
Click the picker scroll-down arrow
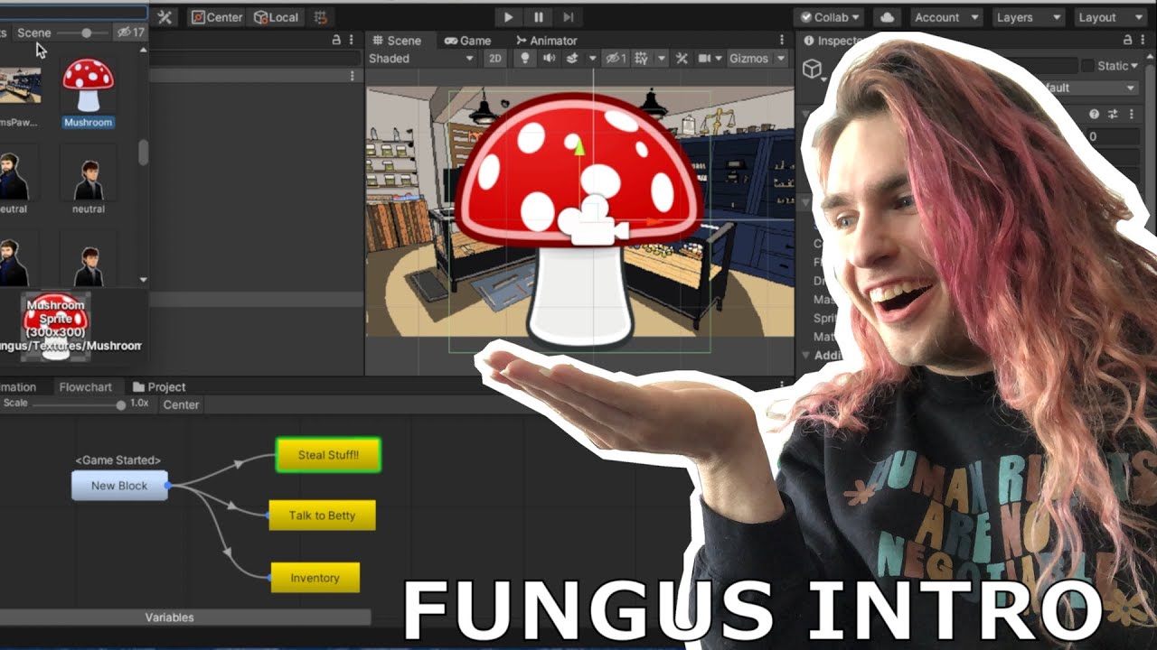pyautogui.click(x=143, y=280)
